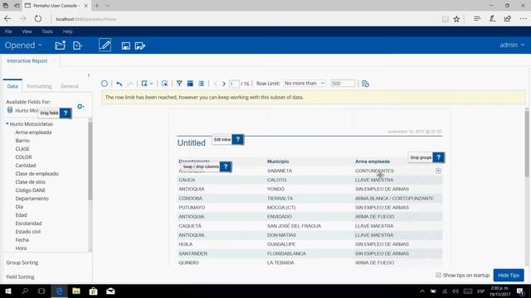
Task: Click the report area vertical scrollbar
Action: pyautogui.click(x=527, y=143)
